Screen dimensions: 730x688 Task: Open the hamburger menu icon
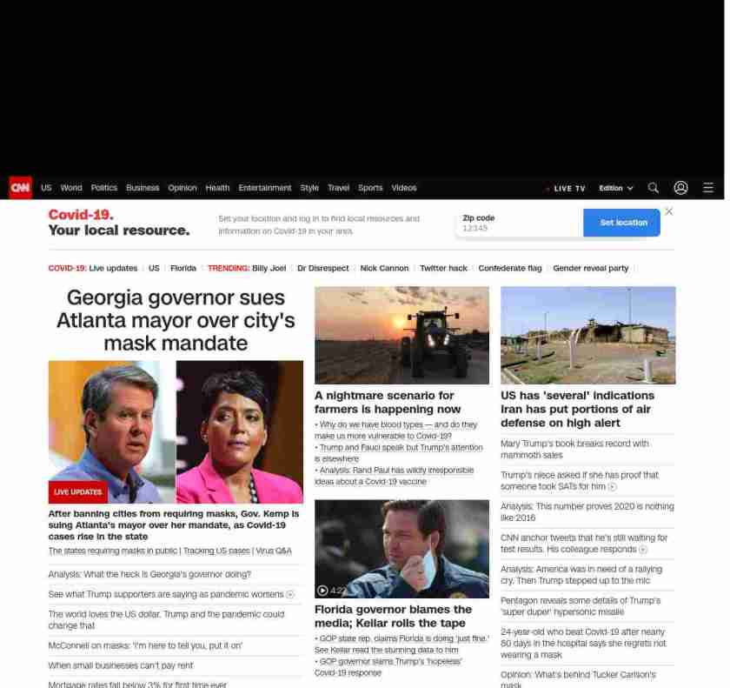coord(708,188)
